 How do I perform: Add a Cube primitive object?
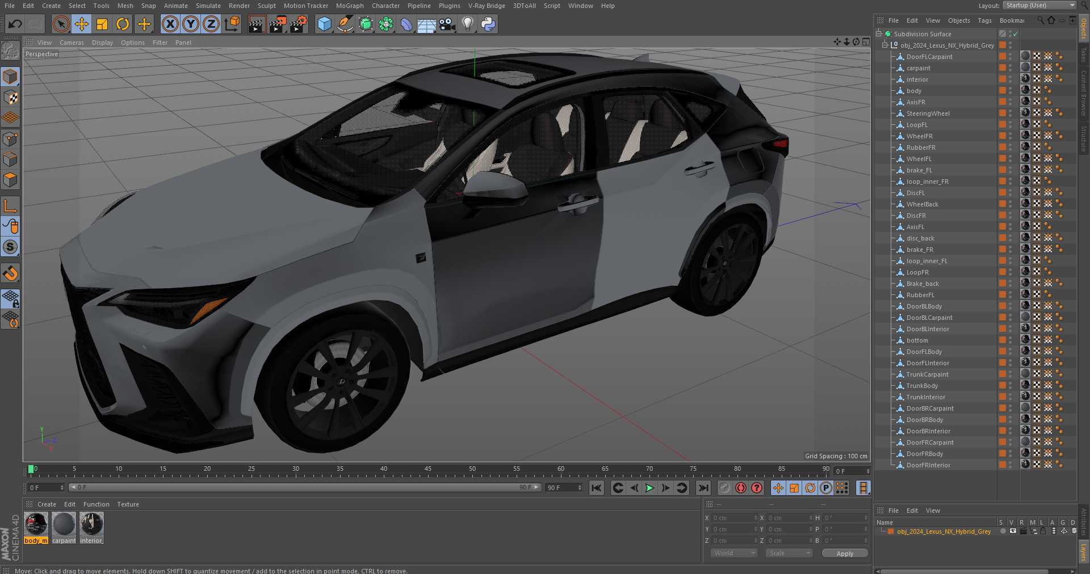[x=324, y=24]
